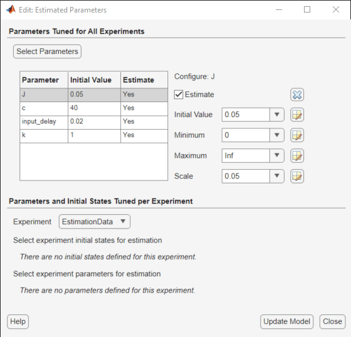Expand the Minimum dropdown arrow
The image size is (351, 337).
277,135
